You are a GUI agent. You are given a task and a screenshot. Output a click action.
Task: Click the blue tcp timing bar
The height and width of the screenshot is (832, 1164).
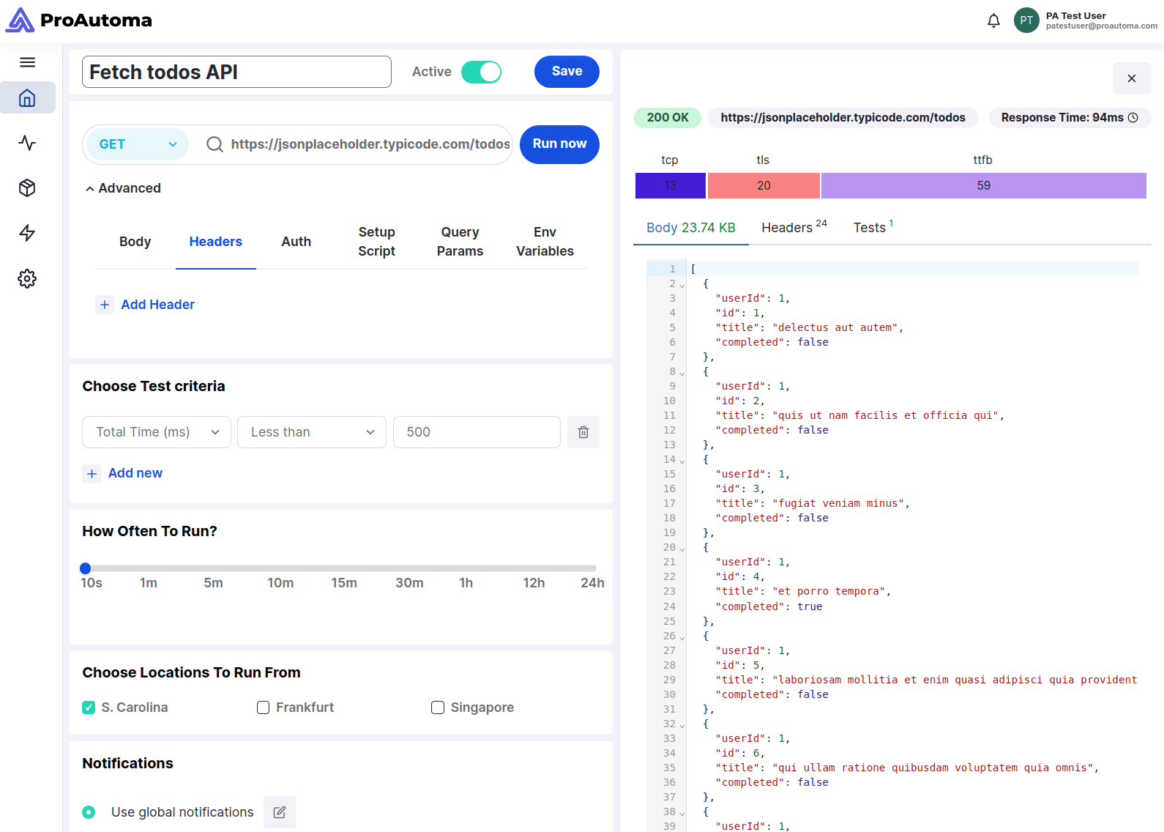click(x=670, y=186)
